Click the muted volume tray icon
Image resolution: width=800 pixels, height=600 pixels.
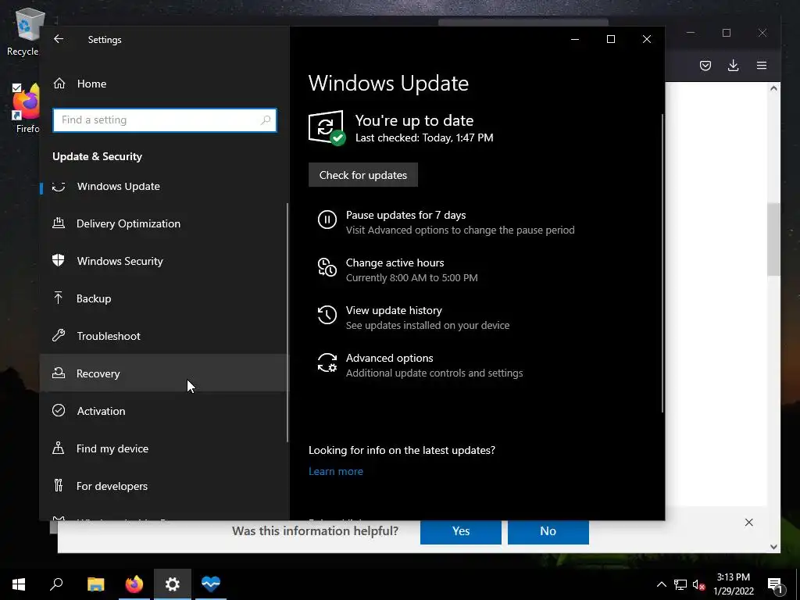(699, 584)
